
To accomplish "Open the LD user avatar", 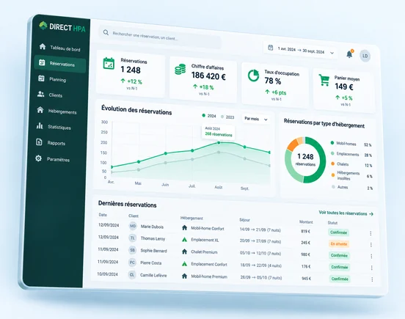I will click(x=365, y=56).
